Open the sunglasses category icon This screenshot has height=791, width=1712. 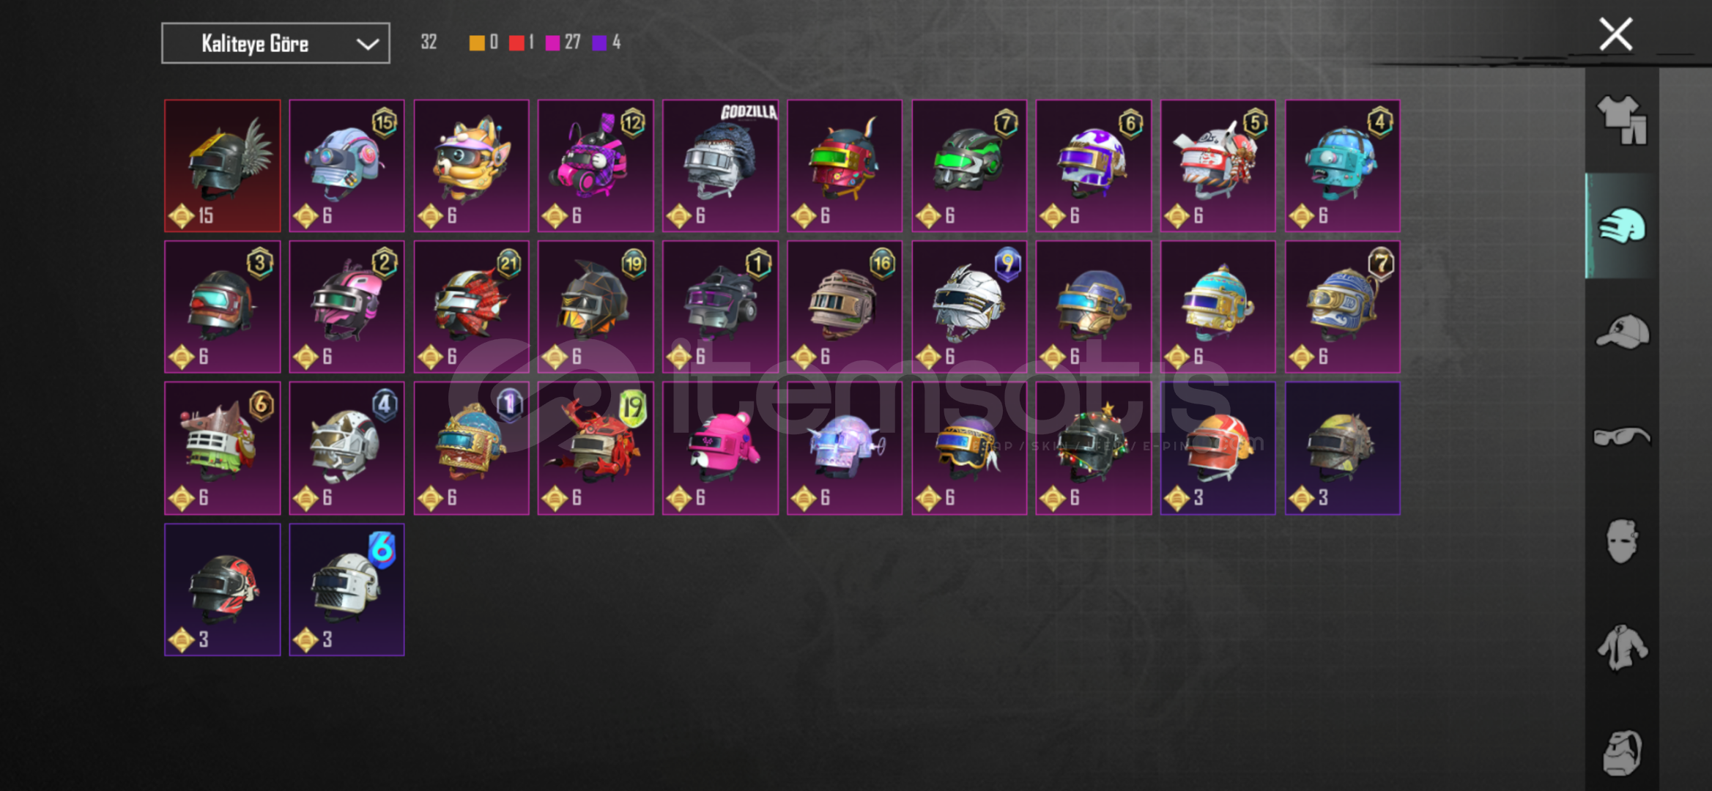coord(1622,437)
